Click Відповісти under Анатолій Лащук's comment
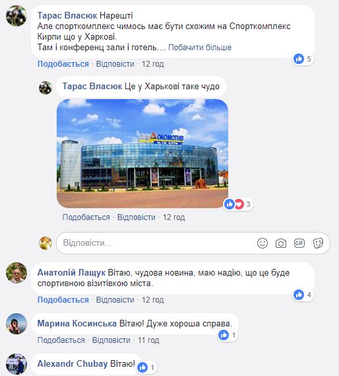Screen dimensions: 339x376 [x=115, y=300]
